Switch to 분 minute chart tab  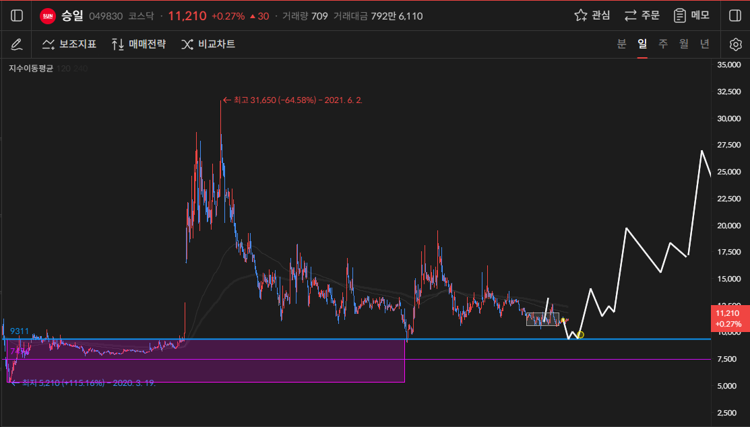click(x=621, y=44)
